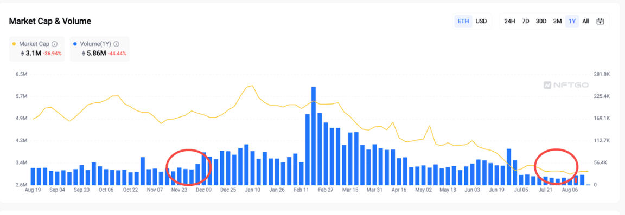Click the Ethereum icon beside 5.86M
The width and height of the screenshot is (625, 215).
point(84,54)
